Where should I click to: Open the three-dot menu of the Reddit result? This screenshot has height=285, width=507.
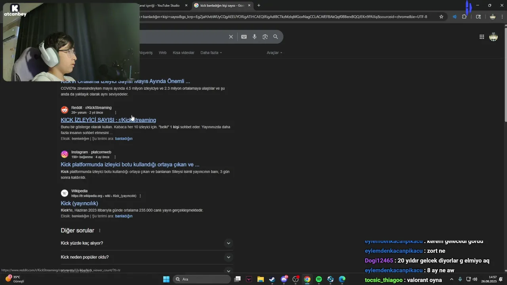pos(116,113)
